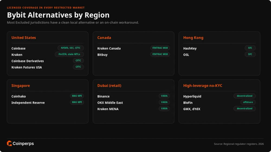The width and height of the screenshot is (271, 152).
Task: Select the Singapore region heading
Action: pyautogui.click(x=21, y=86)
